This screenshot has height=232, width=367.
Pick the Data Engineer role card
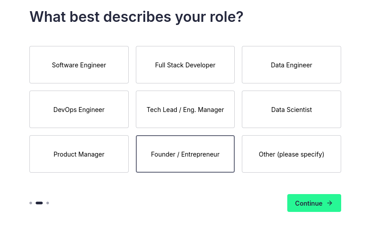[291, 65]
